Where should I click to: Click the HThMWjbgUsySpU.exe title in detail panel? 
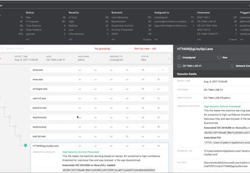pyautogui.click(x=195, y=49)
